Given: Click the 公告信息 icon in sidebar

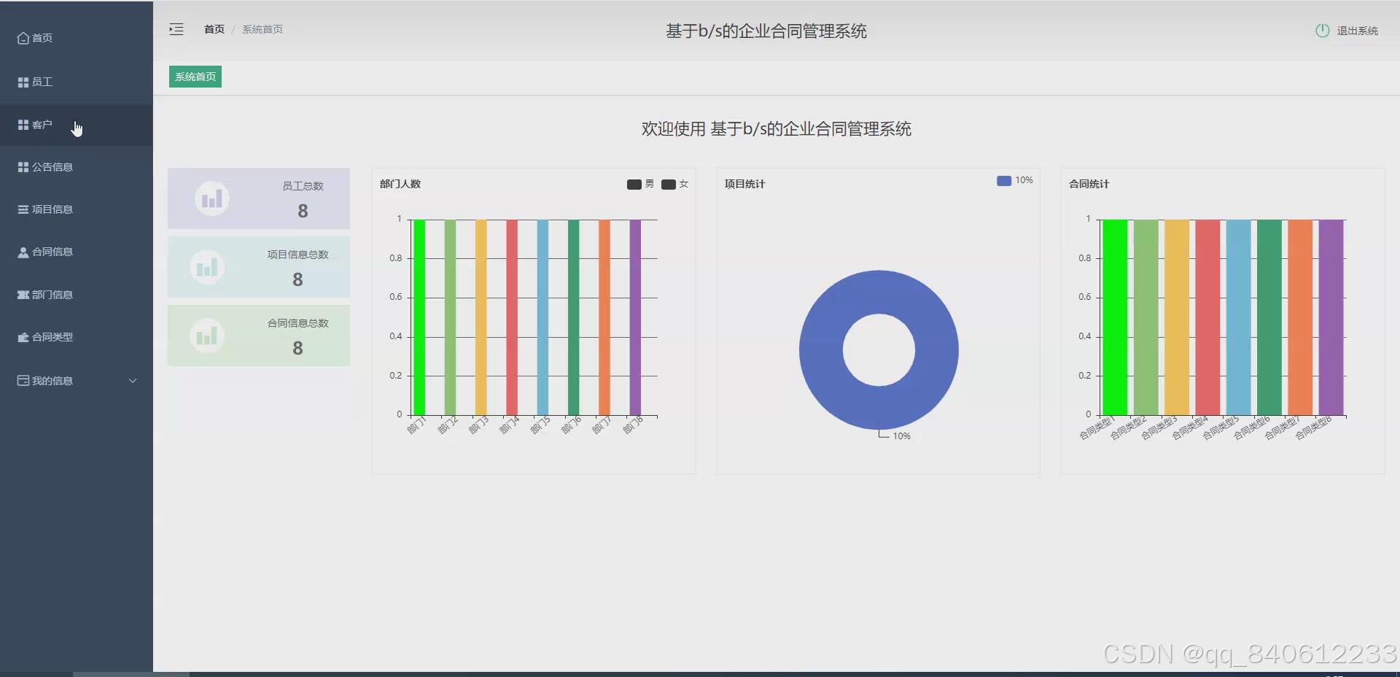Looking at the screenshot, I should coord(23,166).
